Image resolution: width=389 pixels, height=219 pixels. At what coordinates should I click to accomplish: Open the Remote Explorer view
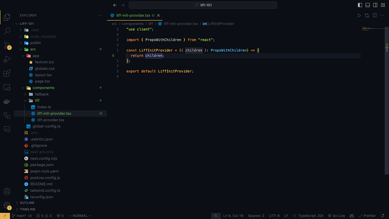click(7, 88)
